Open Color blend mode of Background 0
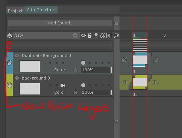Screen dimensions: 182x138 pyautogui.click(x=60, y=92)
